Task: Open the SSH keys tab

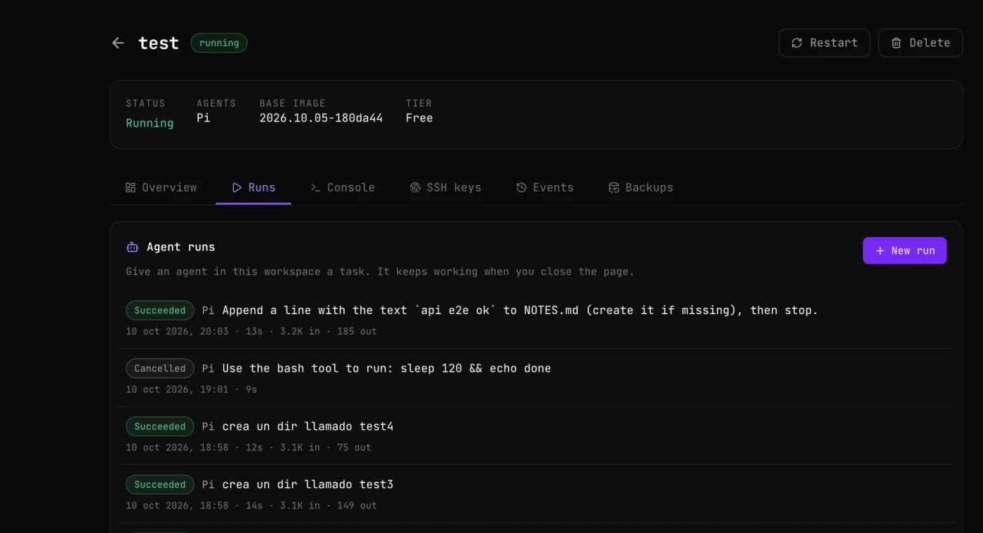Action: pos(446,187)
